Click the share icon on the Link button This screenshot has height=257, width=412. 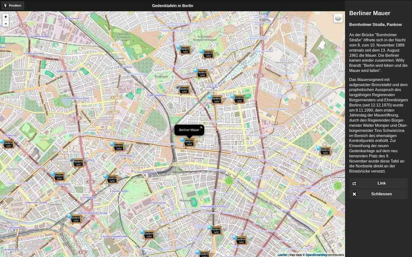tap(355, 183)
